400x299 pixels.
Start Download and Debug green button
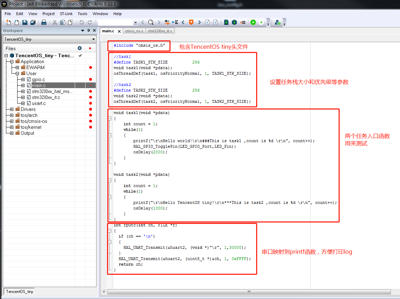[x=253, y=22]
